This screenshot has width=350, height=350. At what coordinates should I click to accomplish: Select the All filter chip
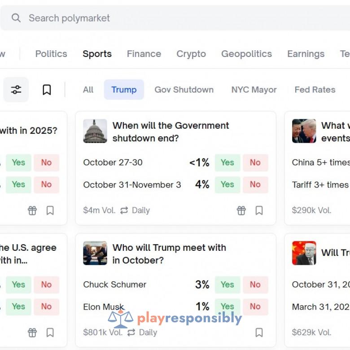[88, 90]
